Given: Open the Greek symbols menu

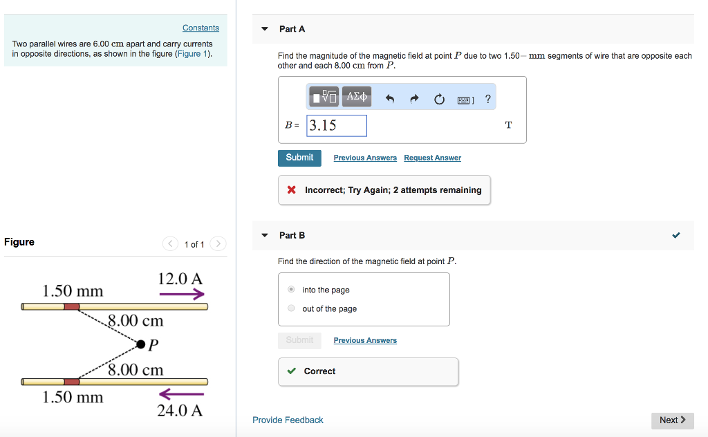Looking at the screenshot, I should pyautogui.click(x=357, y=97).
